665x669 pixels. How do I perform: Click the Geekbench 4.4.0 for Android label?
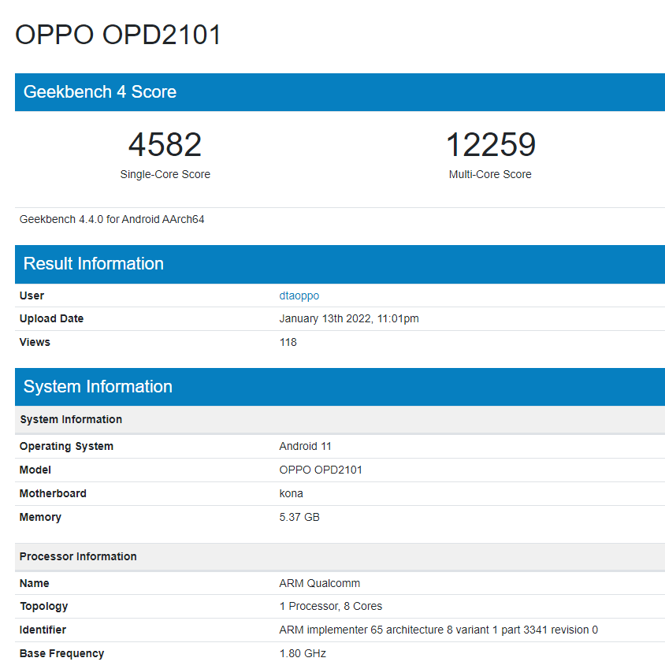[x=111, y=219]
